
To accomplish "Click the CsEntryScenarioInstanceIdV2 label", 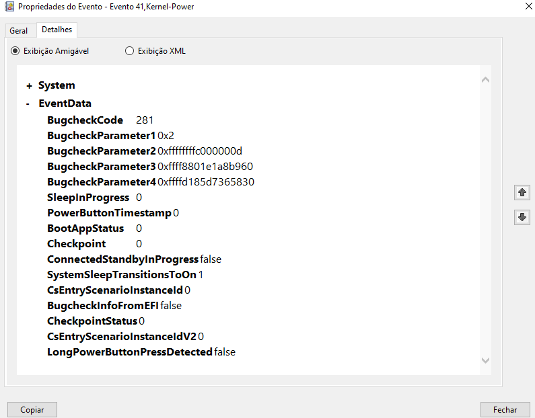I will (122, 337).
